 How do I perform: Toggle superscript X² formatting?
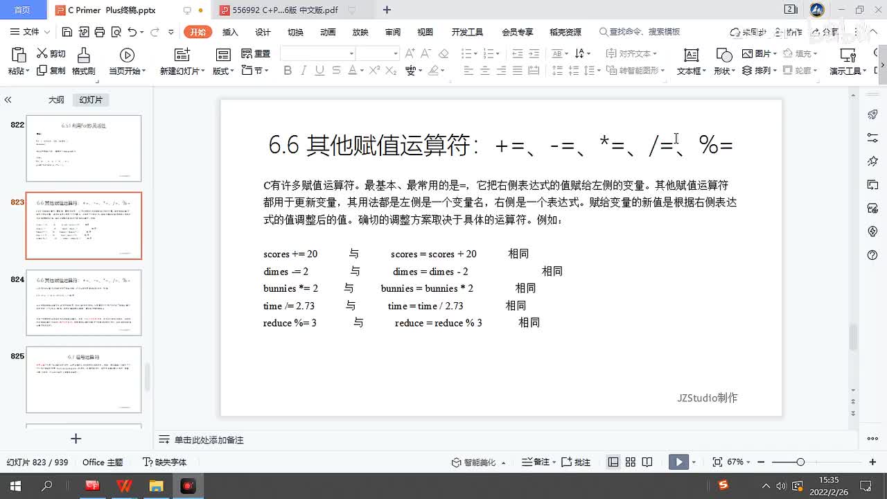tap(374, 71)
